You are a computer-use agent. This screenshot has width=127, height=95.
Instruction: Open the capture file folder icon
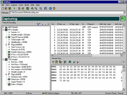pyautogui.click(x=6, y=8)
